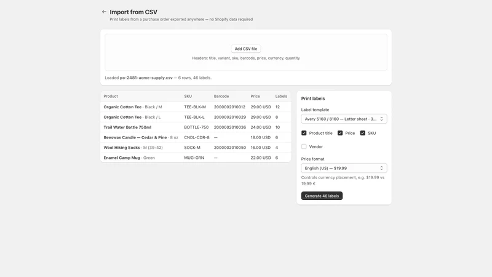Go back using the arrow icon
Image resolution: width=492 pixels, height=277 pixels.
coord(104,12)
